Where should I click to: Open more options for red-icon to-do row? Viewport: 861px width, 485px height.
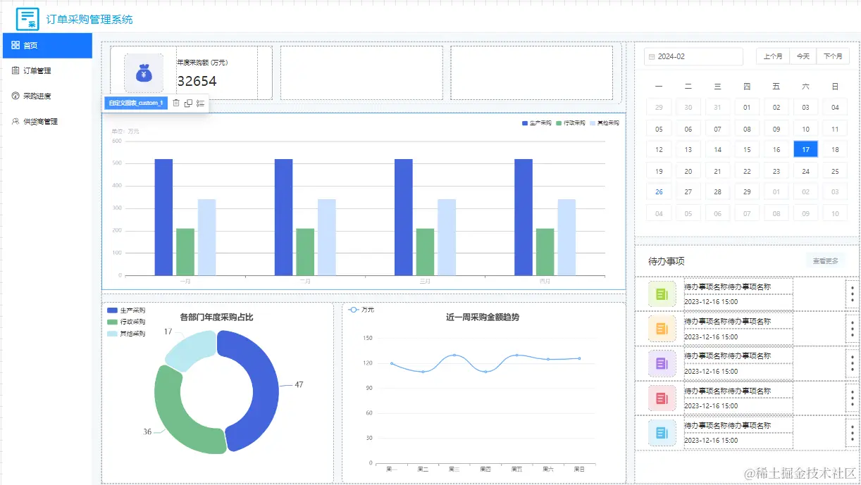[x=853, y=398]
